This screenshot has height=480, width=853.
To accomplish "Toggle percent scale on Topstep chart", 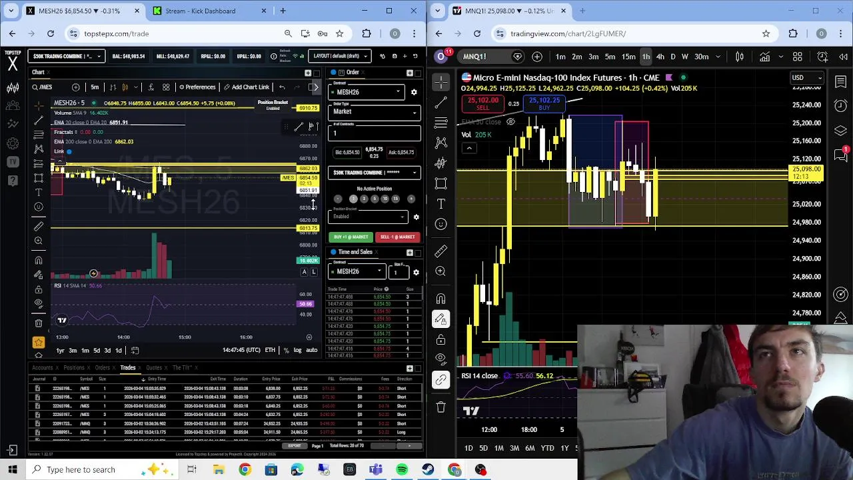I will point(287,350).
